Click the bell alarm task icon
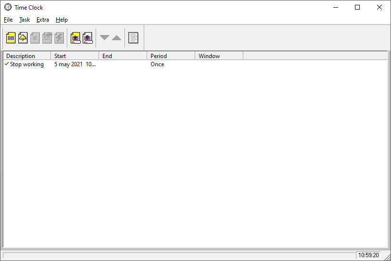 coord(23,38)
